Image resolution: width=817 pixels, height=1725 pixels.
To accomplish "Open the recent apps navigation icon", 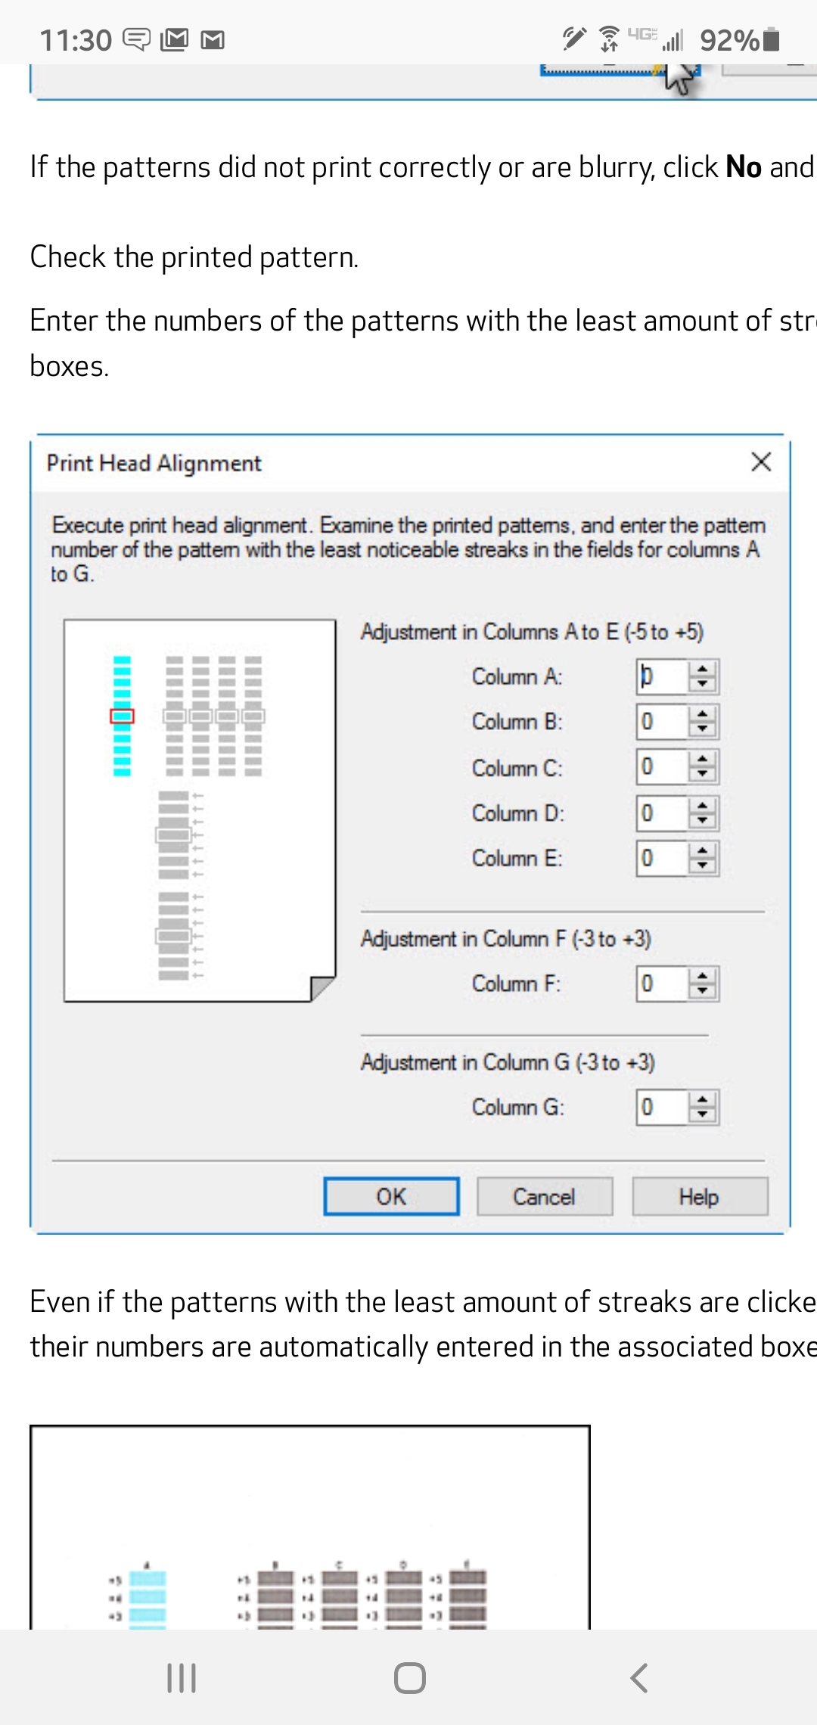I will click(182, 1677).
